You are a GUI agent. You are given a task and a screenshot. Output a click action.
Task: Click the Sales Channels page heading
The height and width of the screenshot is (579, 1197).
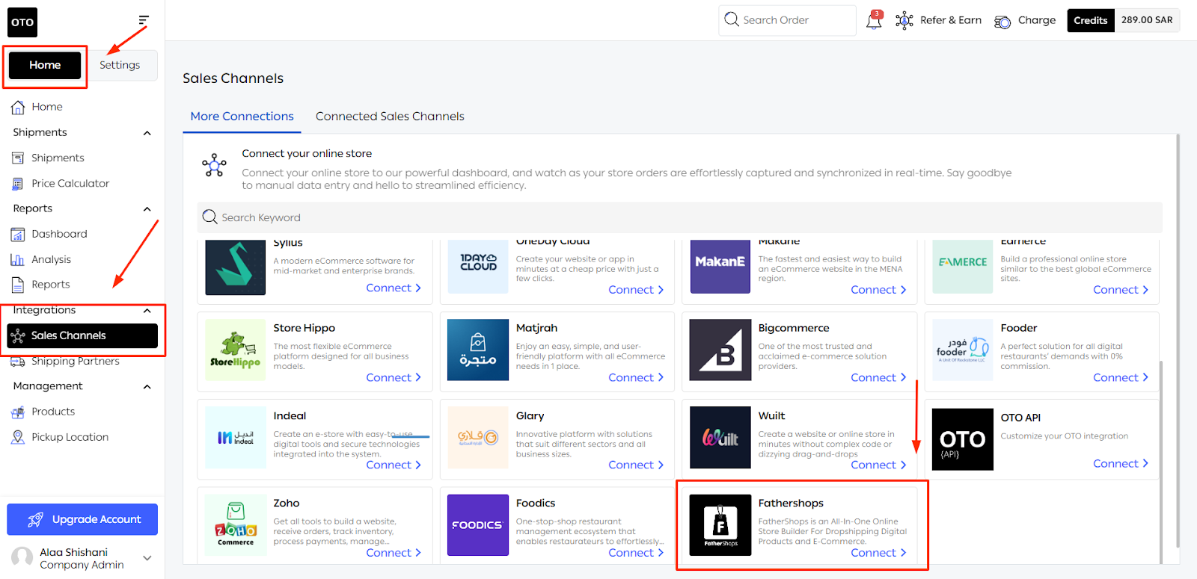coord(233,78)
